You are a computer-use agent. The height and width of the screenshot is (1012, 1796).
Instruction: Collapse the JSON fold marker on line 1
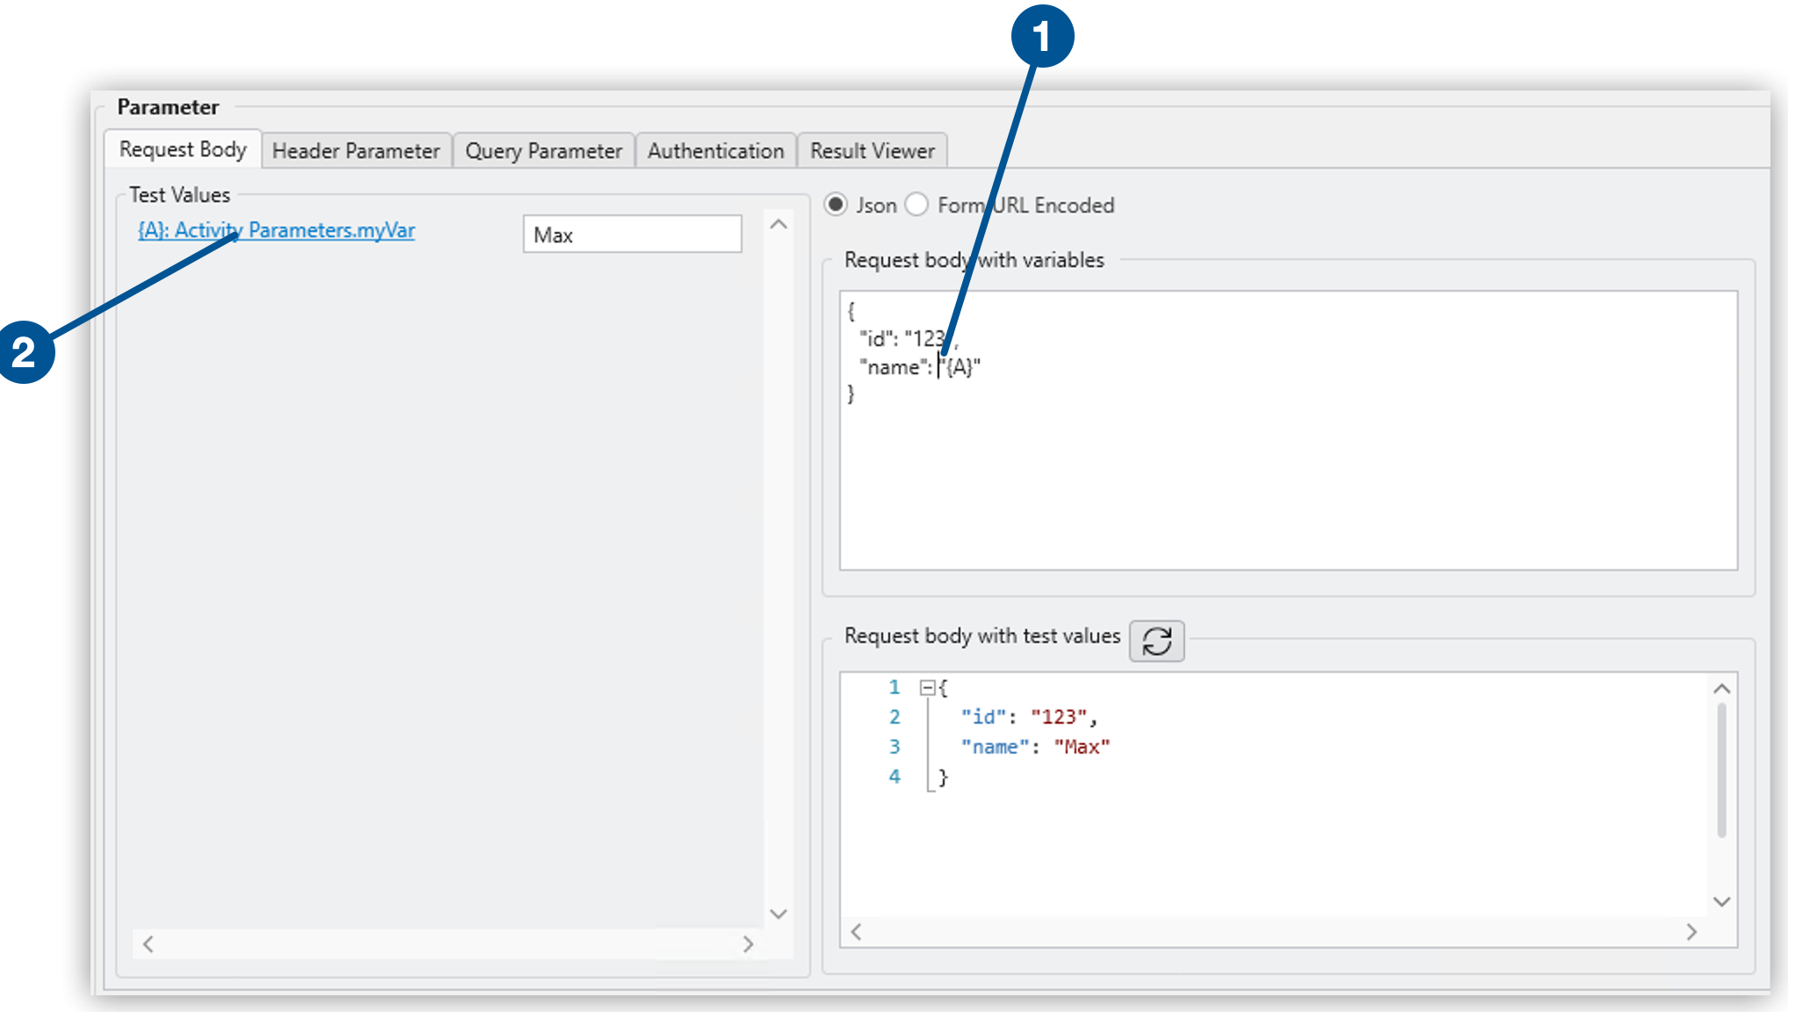click(927, 688)
